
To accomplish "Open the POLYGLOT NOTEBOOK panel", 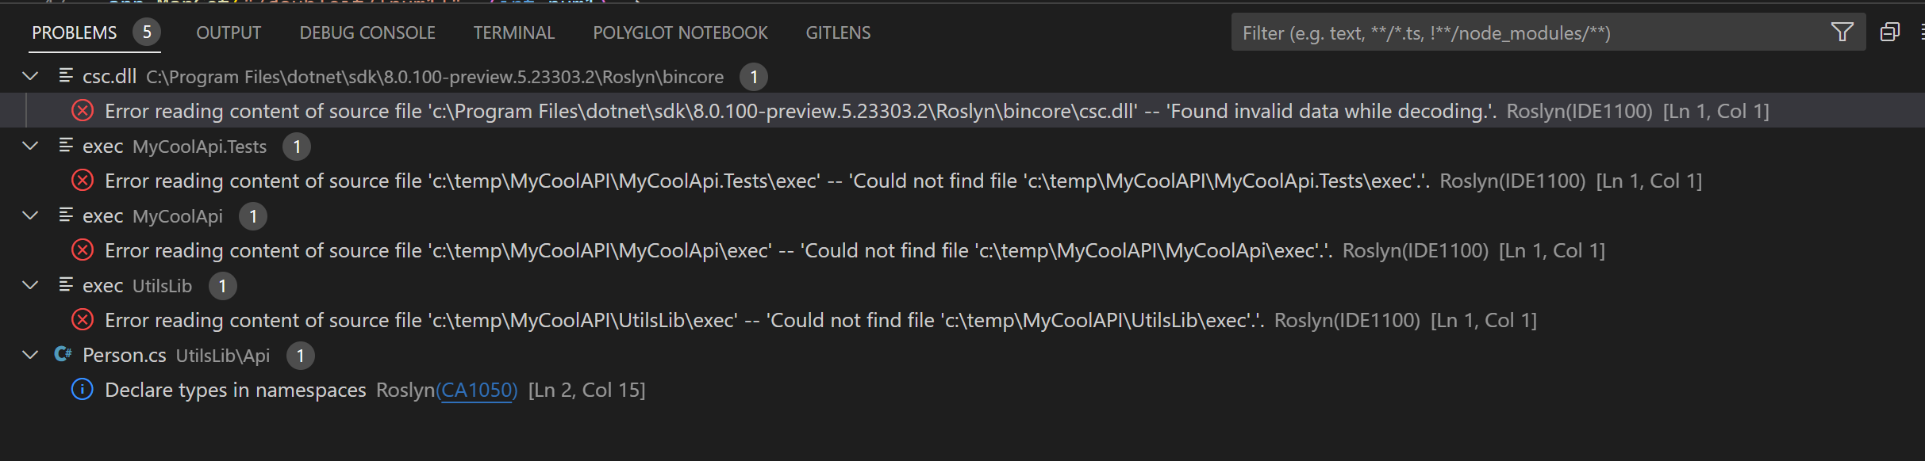I will pyautogui.click(x=679, y=32).
